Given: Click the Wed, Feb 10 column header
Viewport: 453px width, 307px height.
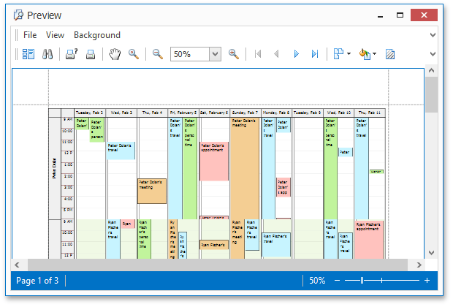Looking at the screenshot, I should [x=338, y=113].
